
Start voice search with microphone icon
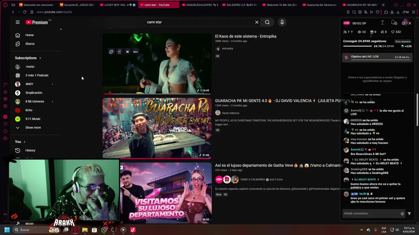pyautogui.click(x=282, y=22)
